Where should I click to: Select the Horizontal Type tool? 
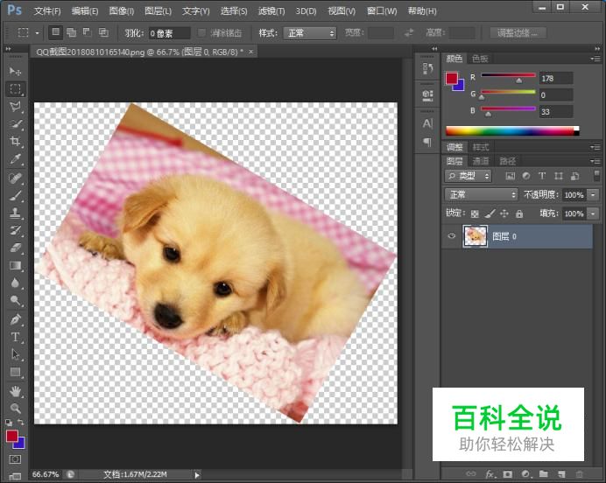[x=16, y=337]
